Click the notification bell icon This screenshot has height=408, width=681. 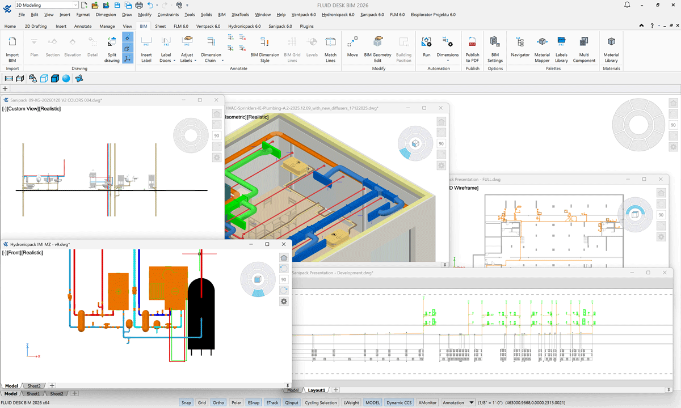click(626, 5)
